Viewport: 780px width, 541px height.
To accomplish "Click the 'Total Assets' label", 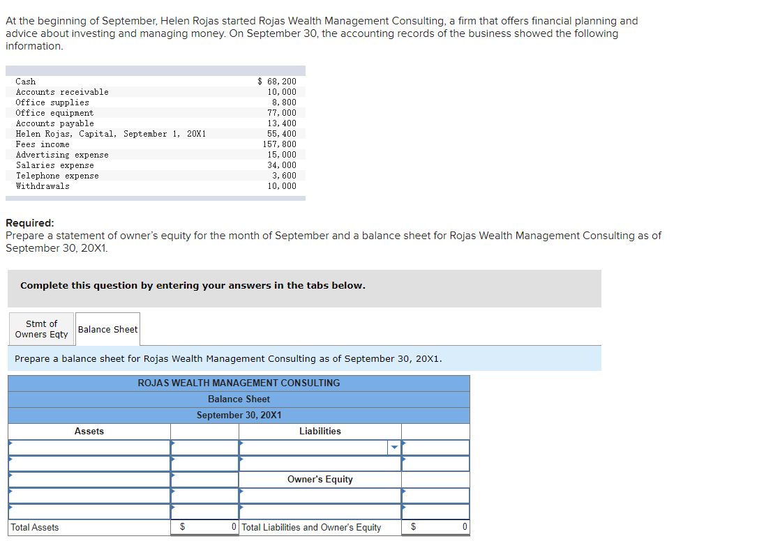I will [x=35, y=527].
